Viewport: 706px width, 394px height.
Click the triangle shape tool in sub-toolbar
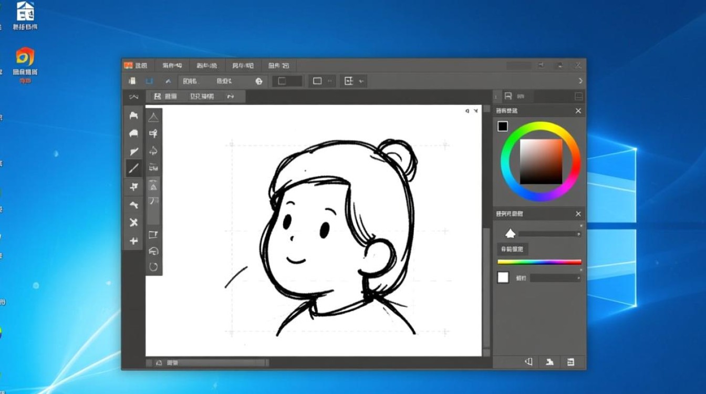[x=153, y=117]
